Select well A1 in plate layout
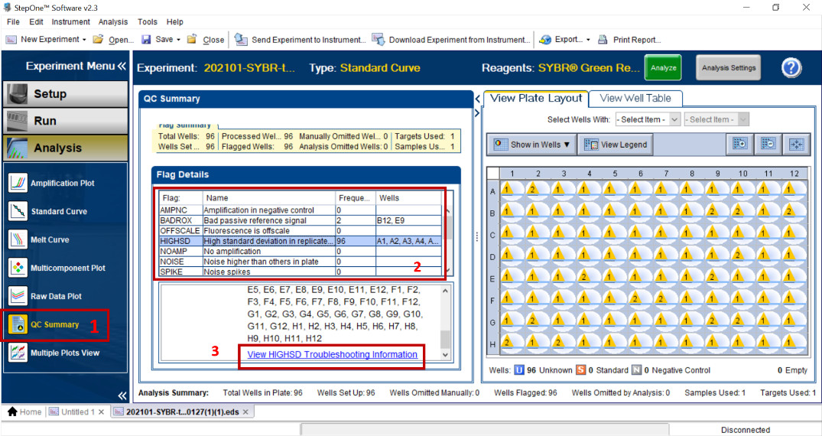 (x=512, y=190)
